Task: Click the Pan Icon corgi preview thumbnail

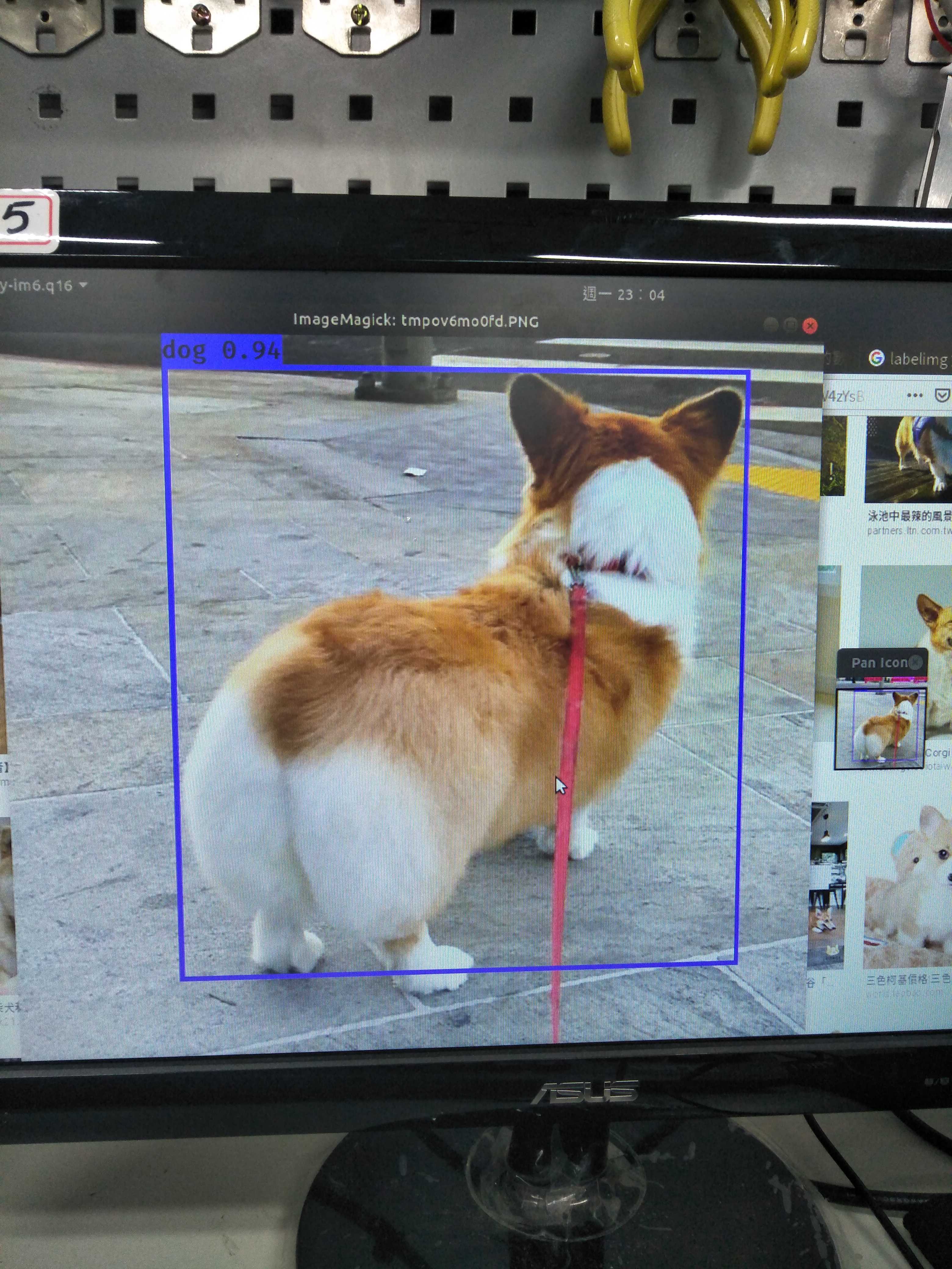Action: [880, 729]
